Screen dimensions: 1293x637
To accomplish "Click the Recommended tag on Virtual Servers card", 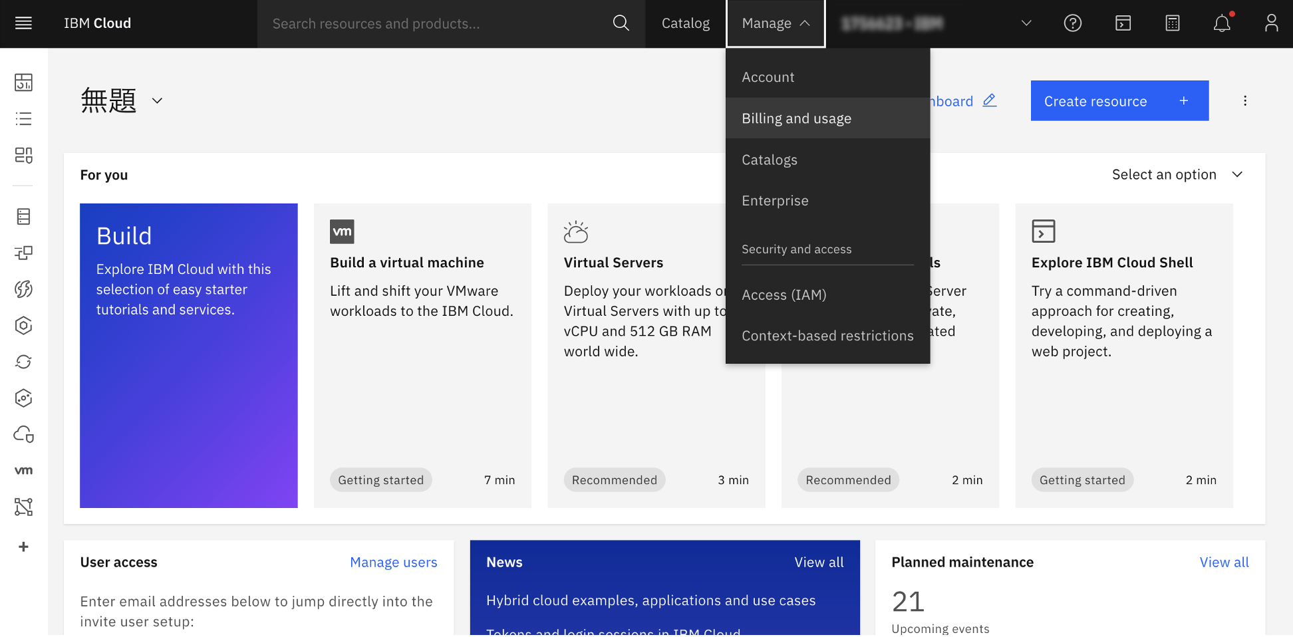I will pos(615,480).
